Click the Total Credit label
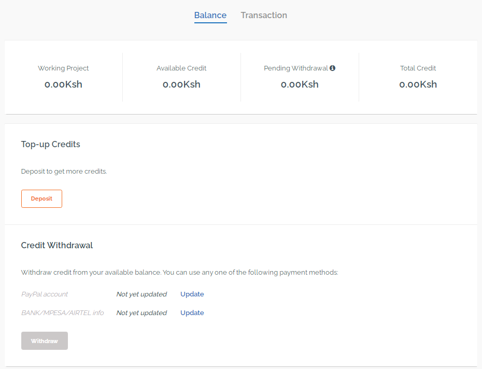 pos(418,68)
